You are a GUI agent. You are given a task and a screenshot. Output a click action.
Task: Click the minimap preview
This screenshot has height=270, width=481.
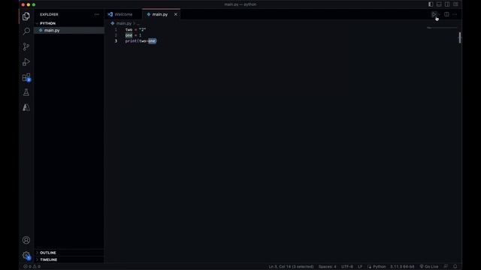(x=442, y=28)
